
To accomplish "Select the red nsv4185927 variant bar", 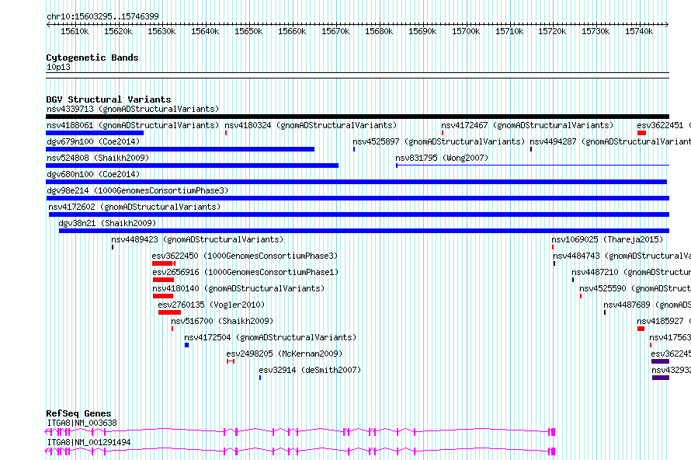I will pyautogui.click(x=641, y=329).
